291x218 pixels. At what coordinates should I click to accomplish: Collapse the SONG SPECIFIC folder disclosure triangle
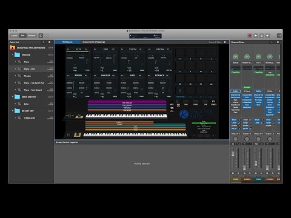coord(12,97)
